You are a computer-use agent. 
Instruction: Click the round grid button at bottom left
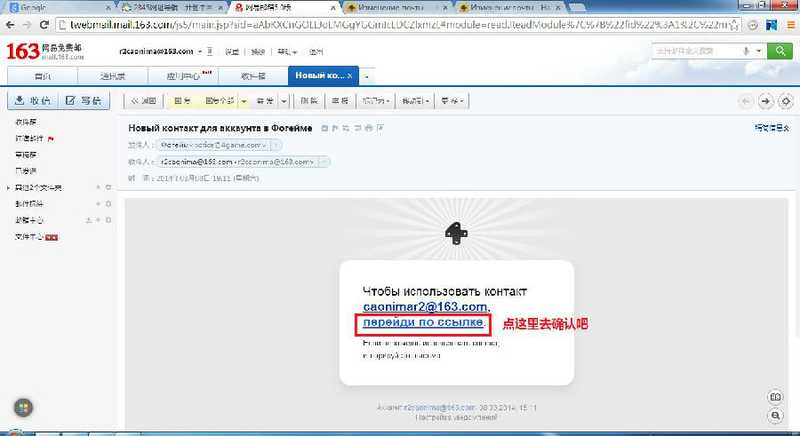[23, 408]
